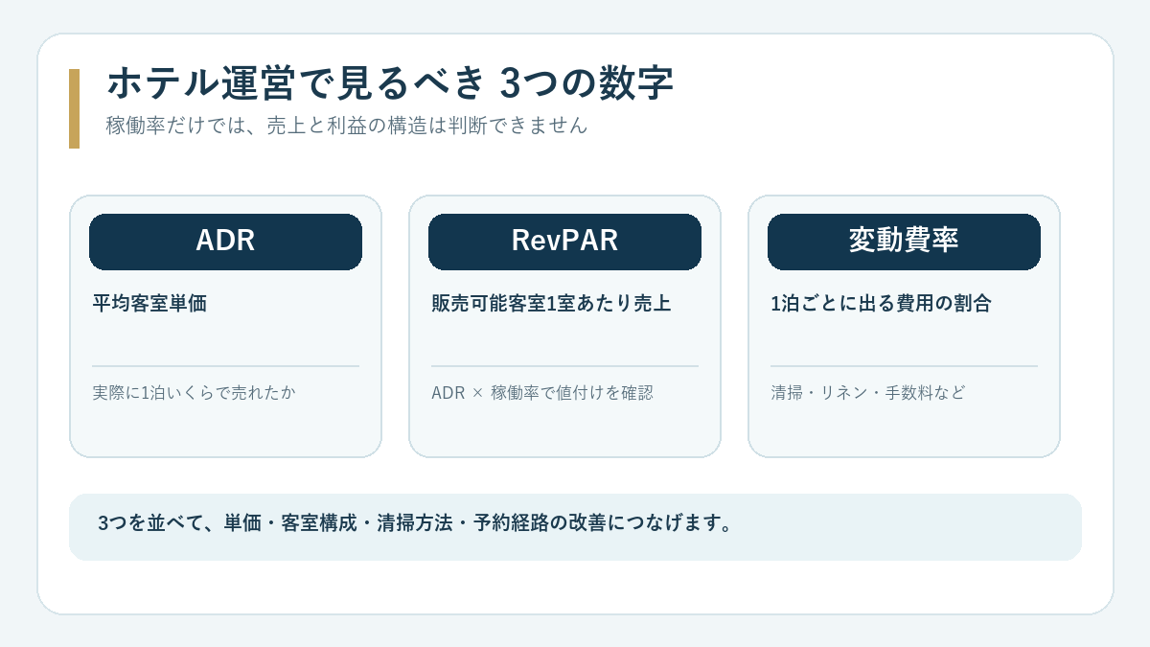
Task: Select the text 販売可能客室1室あたり売上
Action: point(551,304)
